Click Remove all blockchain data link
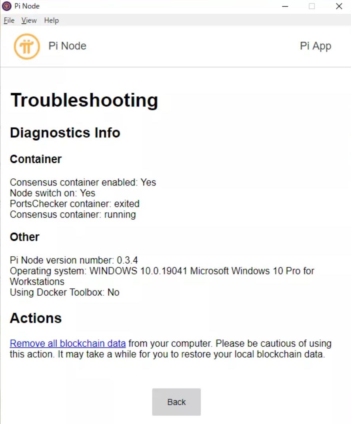Screen dimensions: 351x424 tap(68, 344)
